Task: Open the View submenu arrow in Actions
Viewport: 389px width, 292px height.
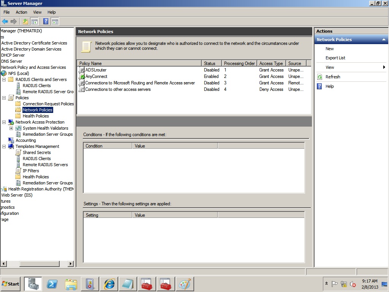Action: 384,67
